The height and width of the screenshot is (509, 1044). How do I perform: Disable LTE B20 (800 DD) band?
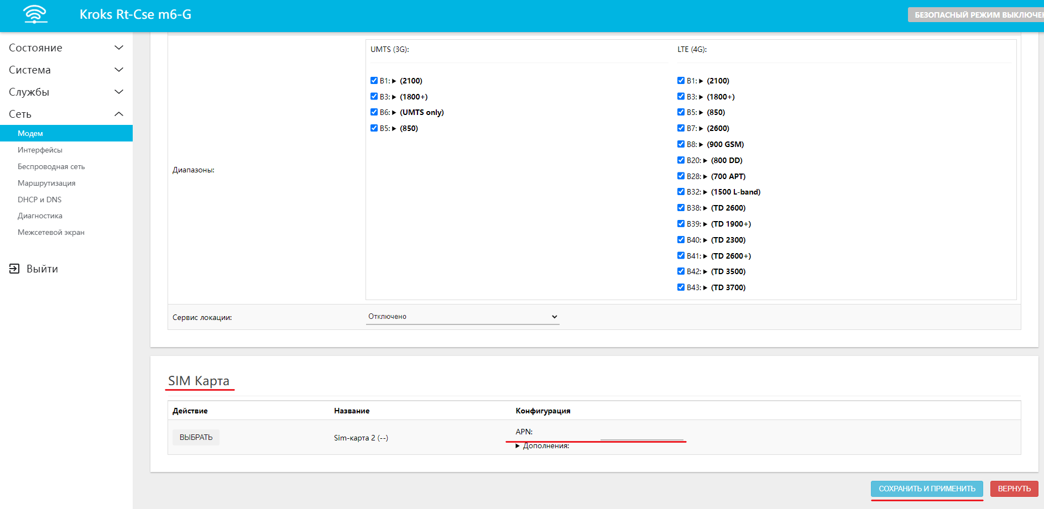pos(681,160)
